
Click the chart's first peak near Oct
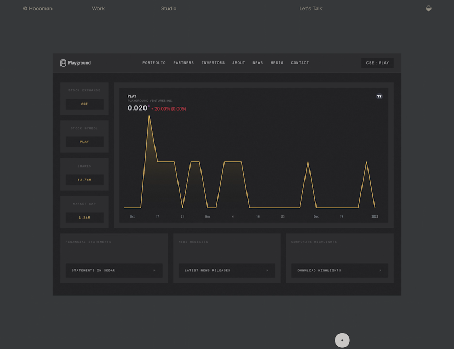pos(149,116)
